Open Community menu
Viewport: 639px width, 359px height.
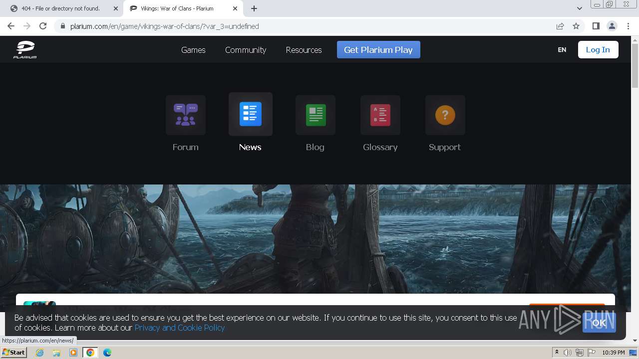coord(246,50)
